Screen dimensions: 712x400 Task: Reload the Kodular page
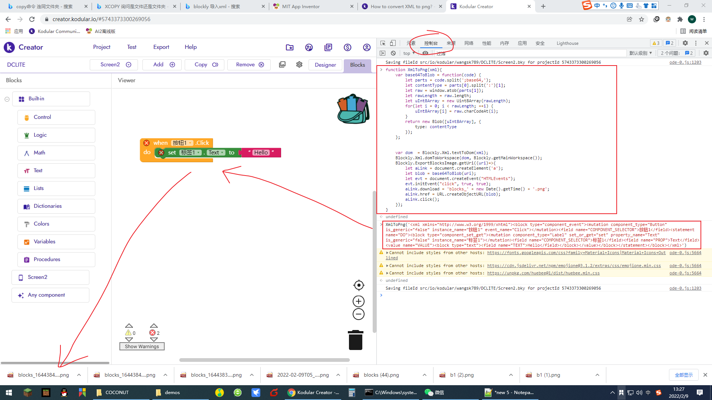[32, 19]
